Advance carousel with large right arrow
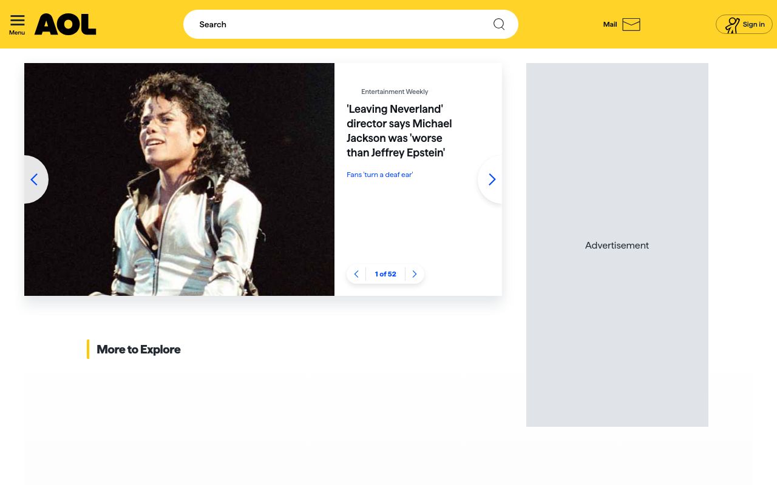The width and height of the screenshot is (777, 485). [490, 179]
